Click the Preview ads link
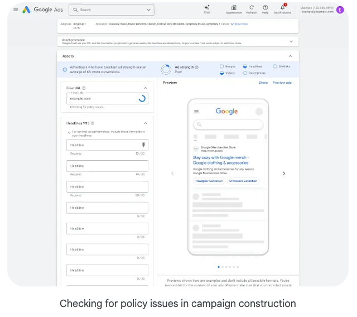The image size is (357, 317). [x=282, y=83]
